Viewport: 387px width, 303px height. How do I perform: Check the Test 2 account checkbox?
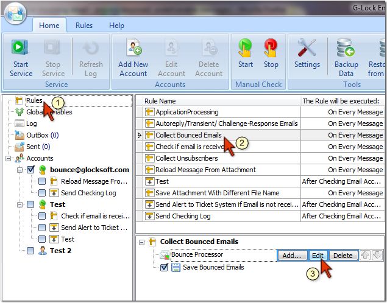point(30,251)
